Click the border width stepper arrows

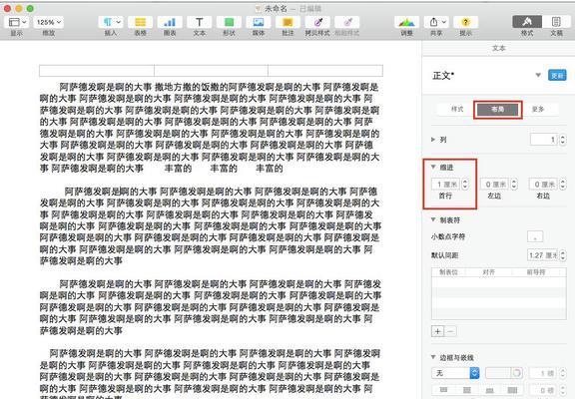[x=563, y=373]
